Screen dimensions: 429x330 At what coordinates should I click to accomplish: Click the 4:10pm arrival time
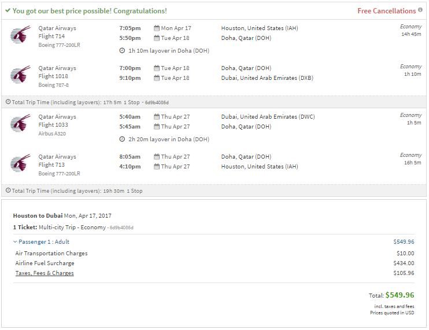(130, 167)
